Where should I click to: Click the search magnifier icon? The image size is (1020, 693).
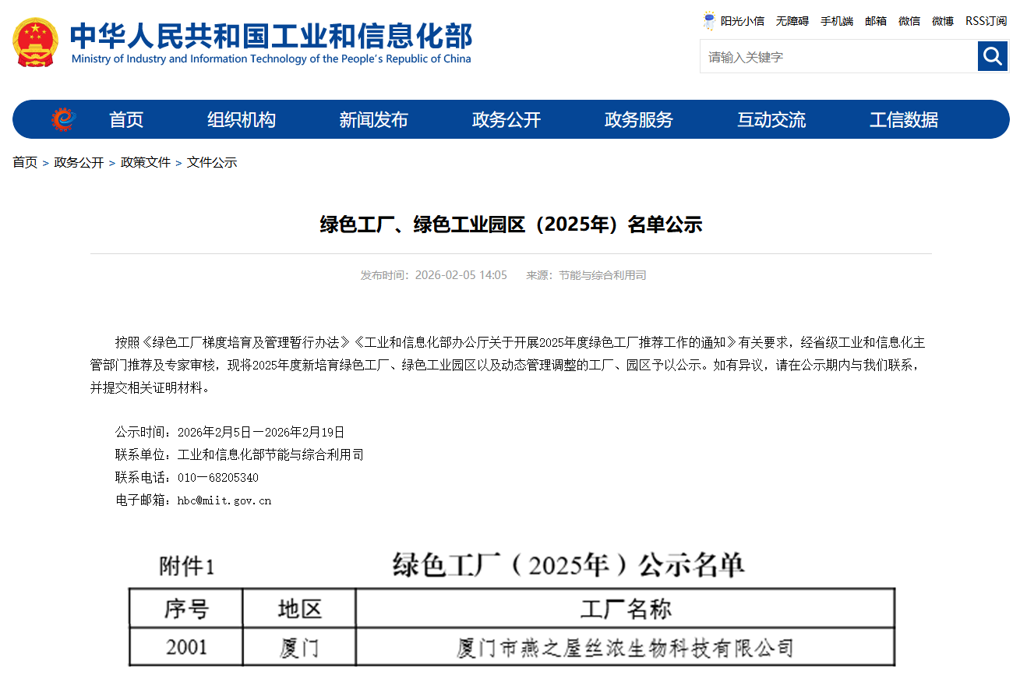tap(992, 56)
